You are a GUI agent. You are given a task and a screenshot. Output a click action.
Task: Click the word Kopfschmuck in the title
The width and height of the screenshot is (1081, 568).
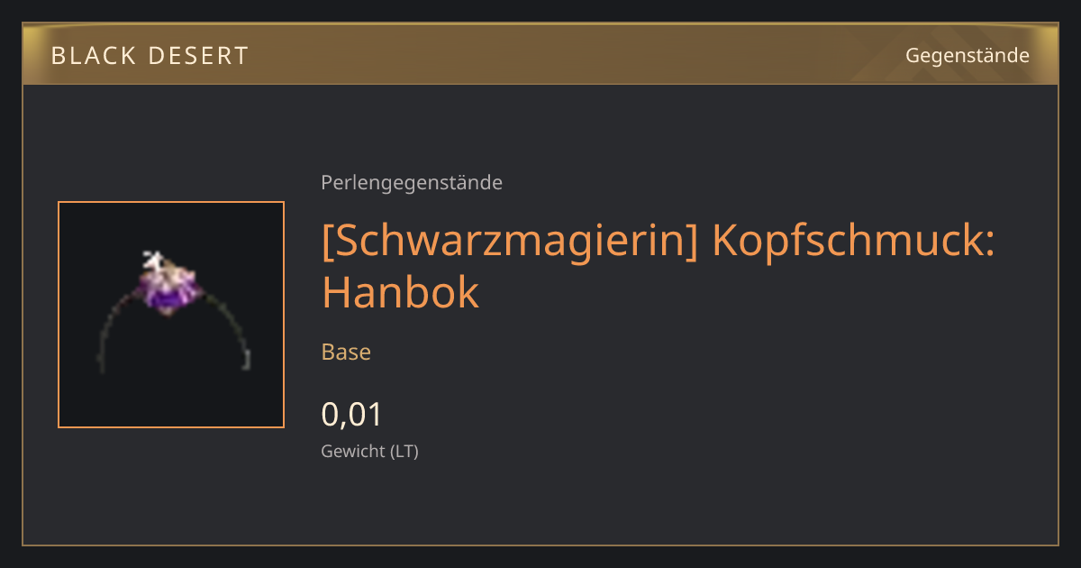pos(853,241)
